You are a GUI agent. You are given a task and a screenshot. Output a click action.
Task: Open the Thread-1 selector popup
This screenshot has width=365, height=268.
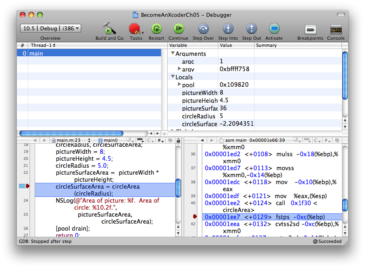click(43, 45)
